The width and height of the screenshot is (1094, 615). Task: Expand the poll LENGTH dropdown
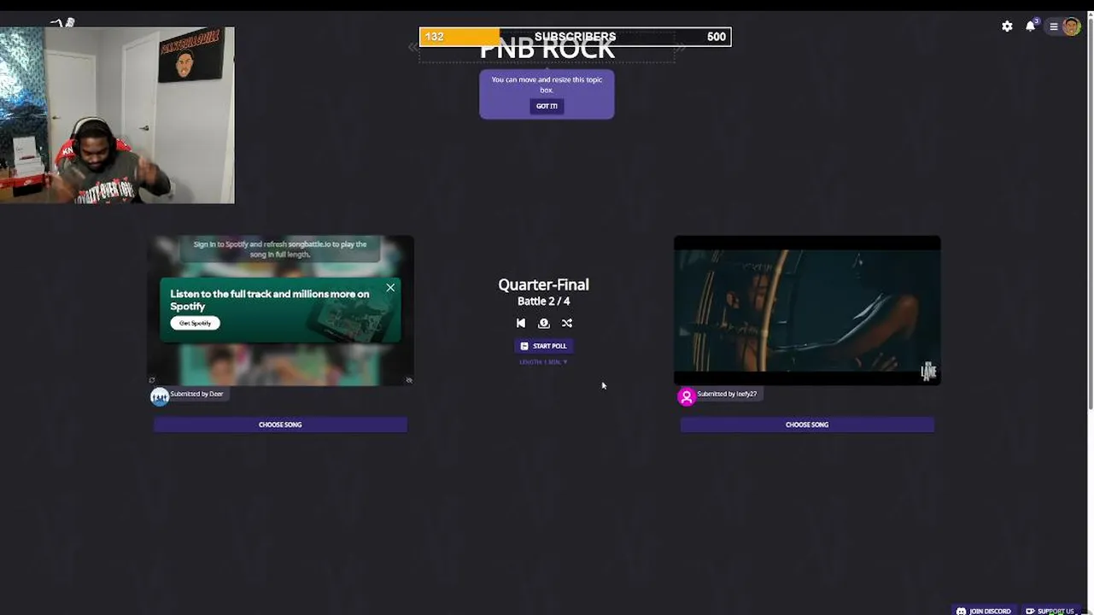[x=543, y=362]
